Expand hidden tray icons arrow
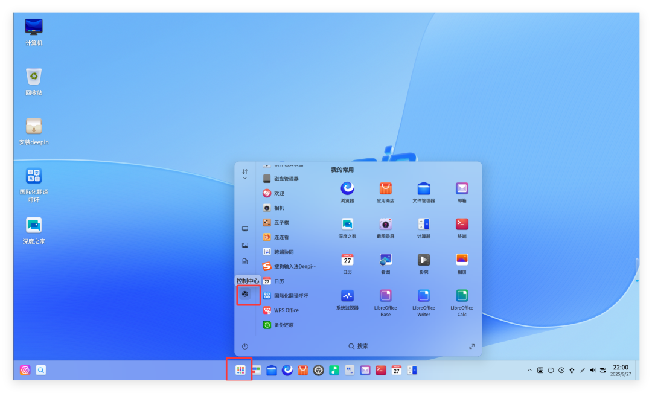Image resolution: width=652 pixels, height=393 pixels. 529,370
